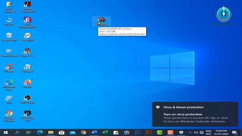Viewport: 242px width, 136px height.
Task: Select the This PC desktop icon
Action: pyautogui.click(x=9, y=21)
